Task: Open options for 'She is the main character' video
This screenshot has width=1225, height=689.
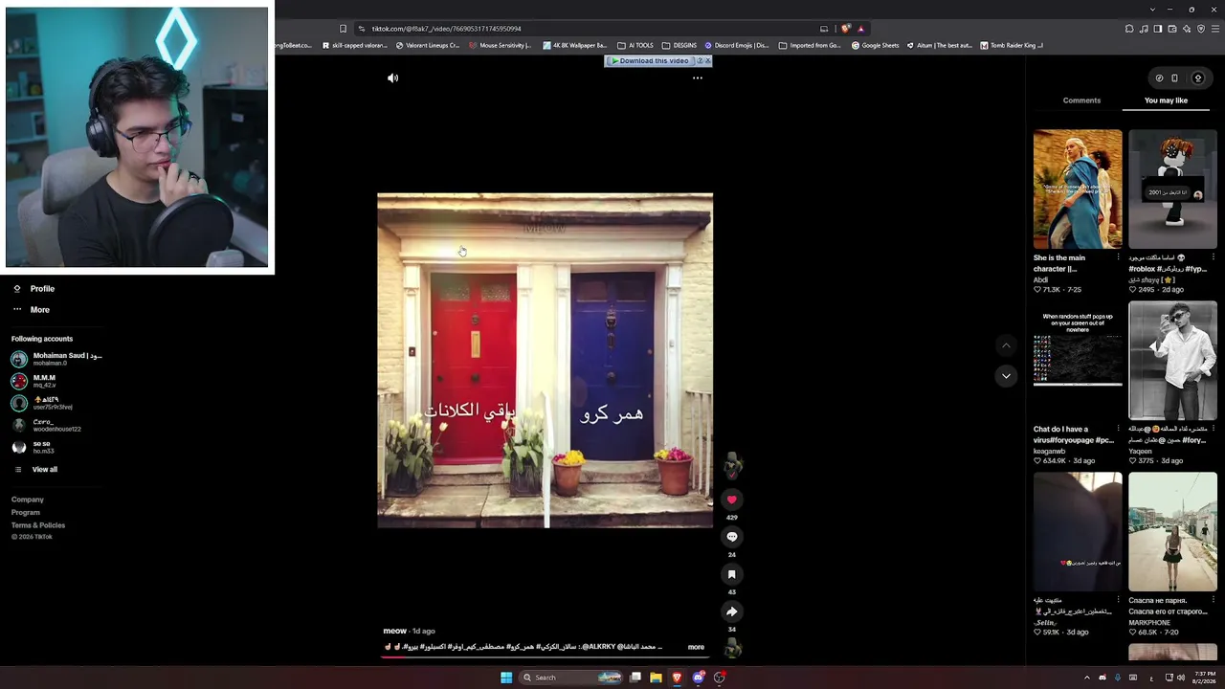Action: (x=1118, y=257)
